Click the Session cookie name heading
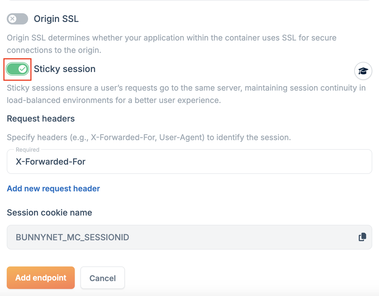 pyautogui.click(x=49, y=213)
